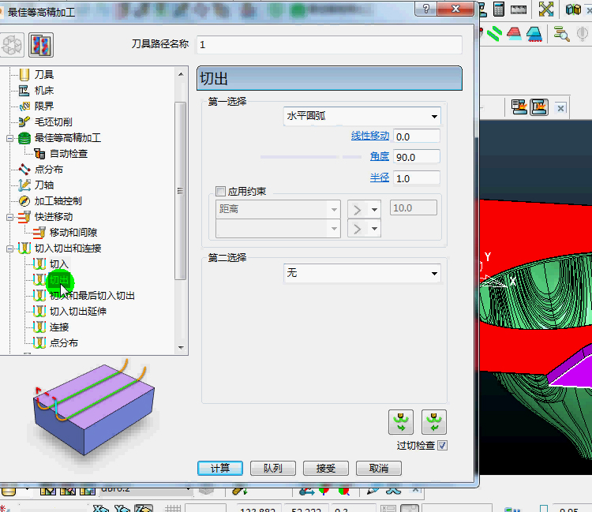592x512 pixels.
Task: Click the highlighted simulation icon in viewport toolbar
Action: [x=539, y=107]
